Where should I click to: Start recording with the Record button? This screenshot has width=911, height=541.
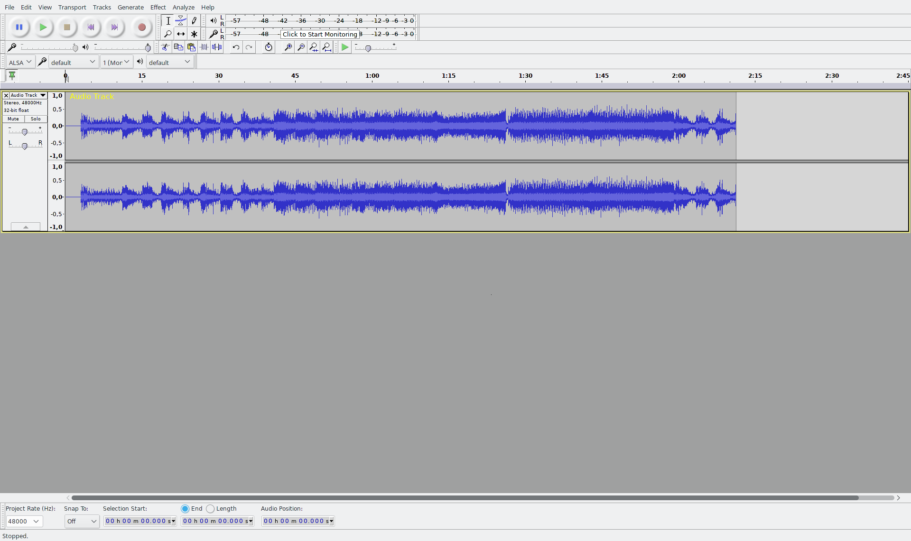click(x=141, y=27)
